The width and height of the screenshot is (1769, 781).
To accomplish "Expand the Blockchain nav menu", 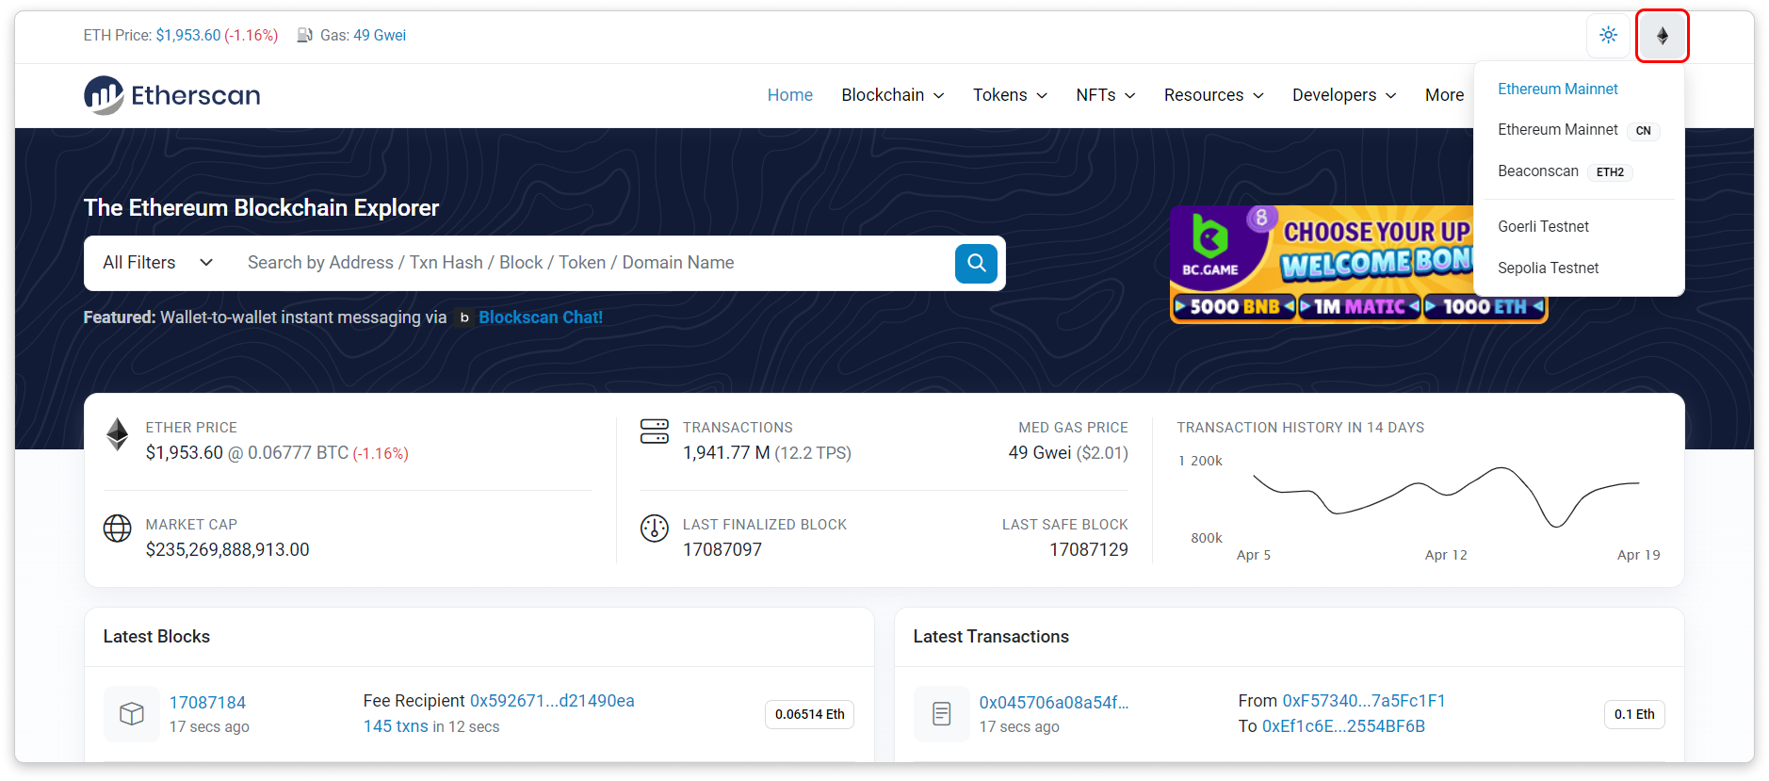I will click(x=892, y=95).
